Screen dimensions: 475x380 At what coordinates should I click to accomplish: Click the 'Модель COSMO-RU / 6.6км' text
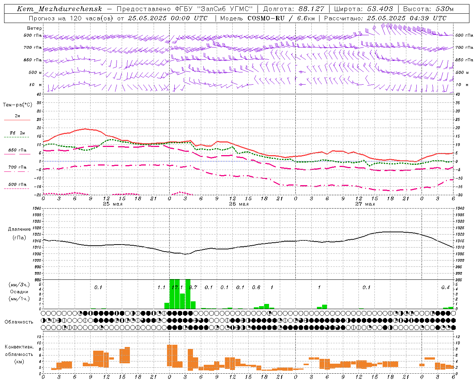pos(267,18)
